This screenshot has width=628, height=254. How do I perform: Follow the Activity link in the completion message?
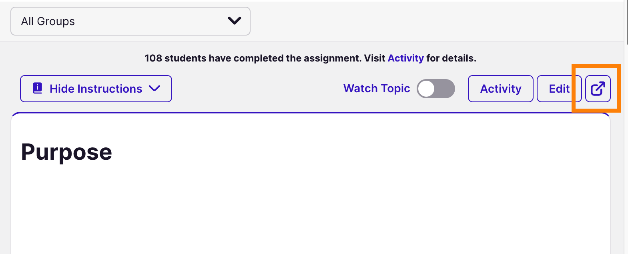coord(405,58)
